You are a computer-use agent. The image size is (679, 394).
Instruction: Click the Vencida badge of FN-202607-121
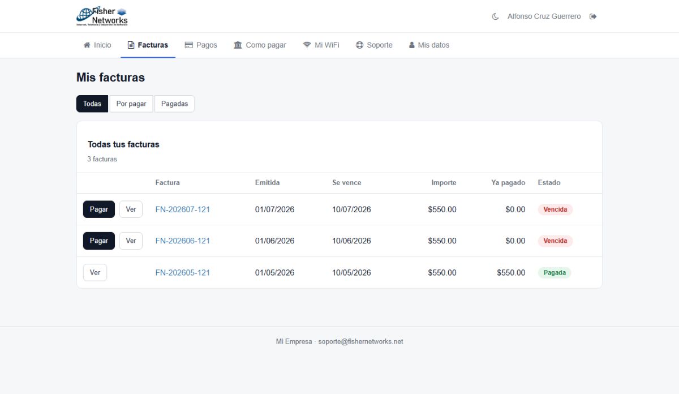(x=555, y=209)
